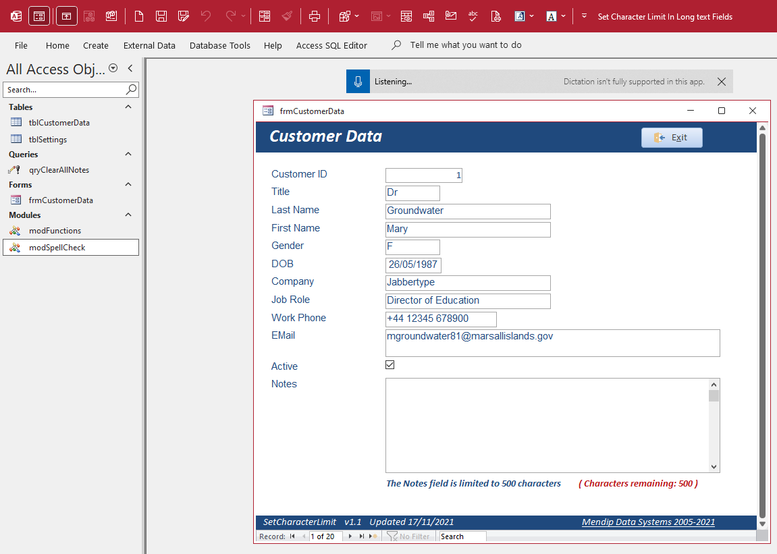Click the Print icon in the toolbar
This screenshot has width=777, height=554.
[x=314, y=16]
